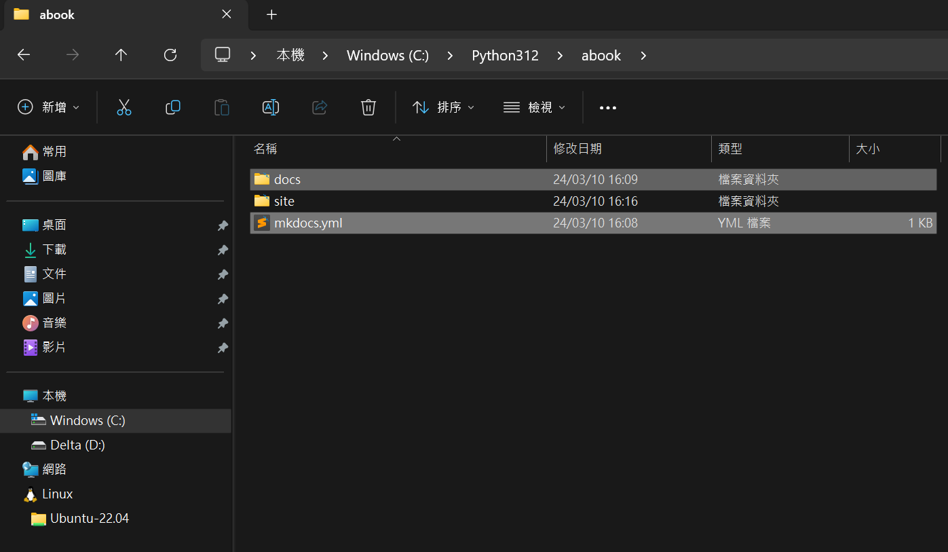Image resolution: width=948 pixels, height=552 pixels.
Task: Open the 新增 (New) dropdown
Action: [x=48, y=107]
